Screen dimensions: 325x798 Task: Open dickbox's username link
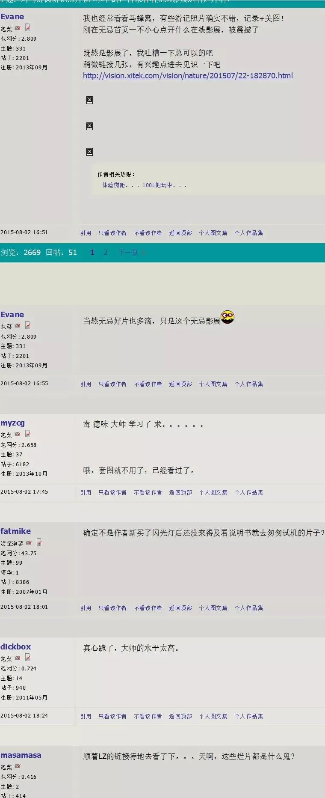(15, 647)
